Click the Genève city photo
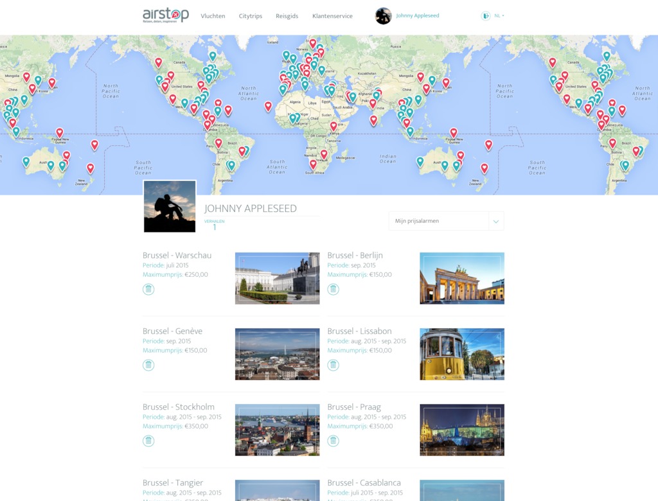The width and height of the screenshot is (658, 501). (x=278, y=354)
